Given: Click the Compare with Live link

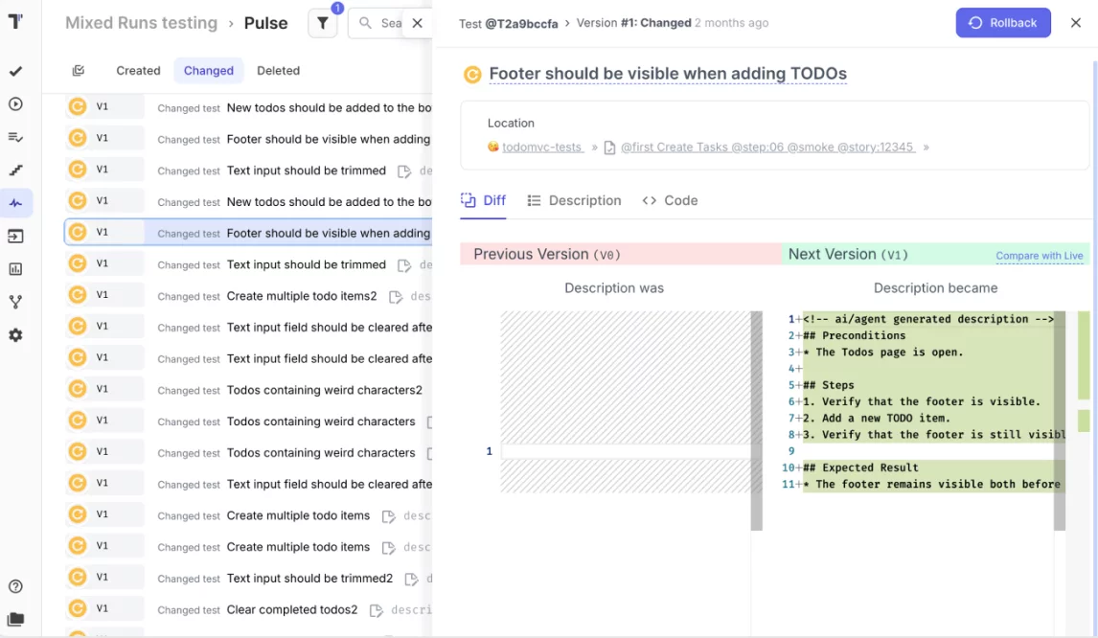Looking at the screenshot, I should tap(1039, 256).
